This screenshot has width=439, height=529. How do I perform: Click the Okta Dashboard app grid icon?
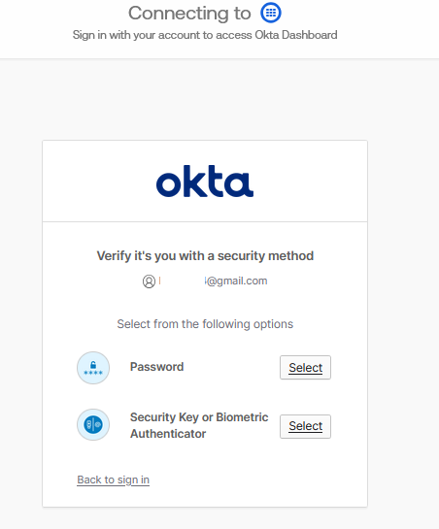pos(271,13)
